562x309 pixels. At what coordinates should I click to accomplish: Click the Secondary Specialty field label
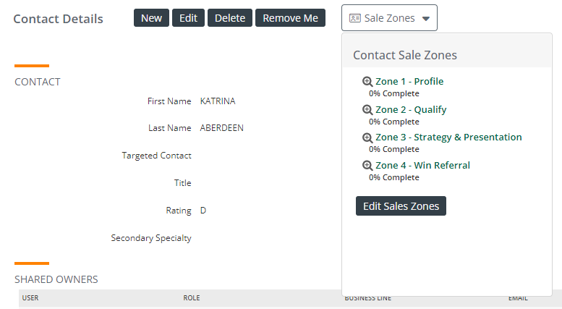click(151, 238)
